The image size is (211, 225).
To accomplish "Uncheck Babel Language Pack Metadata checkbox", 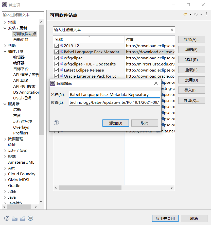I will tap(57, 52).
